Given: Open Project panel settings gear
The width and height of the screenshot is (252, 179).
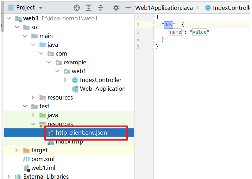Looking at the screenshot, I should [116, 8].
